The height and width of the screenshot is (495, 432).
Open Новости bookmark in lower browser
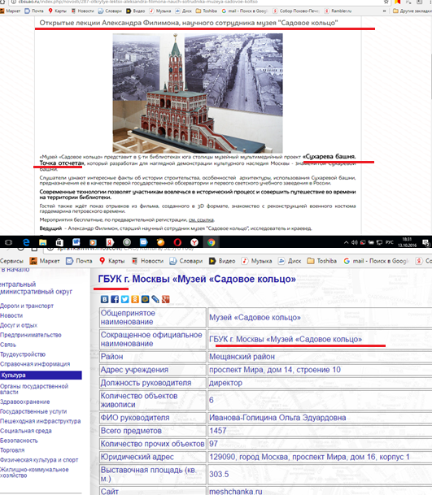[147, 261]
